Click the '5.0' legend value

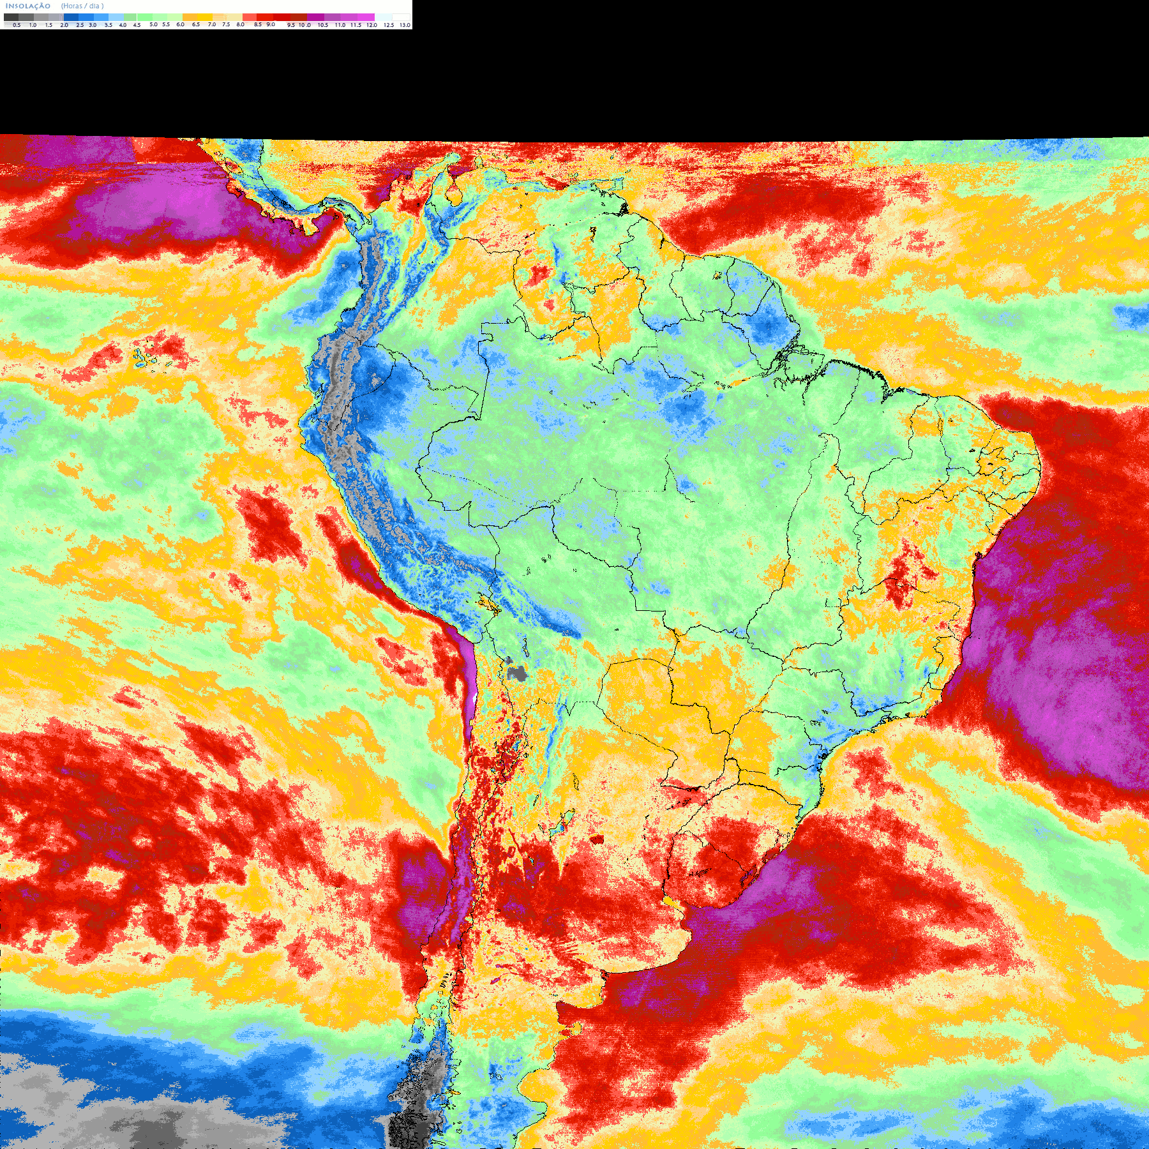pyautogui.click(x=153, y=24)
